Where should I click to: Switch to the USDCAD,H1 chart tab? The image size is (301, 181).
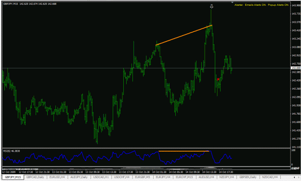(x=101, y=177)
